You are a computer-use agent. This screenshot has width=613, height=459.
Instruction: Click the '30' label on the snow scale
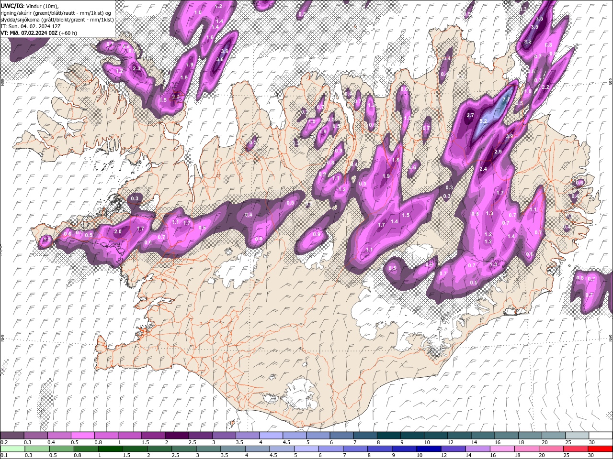(592, 442)
